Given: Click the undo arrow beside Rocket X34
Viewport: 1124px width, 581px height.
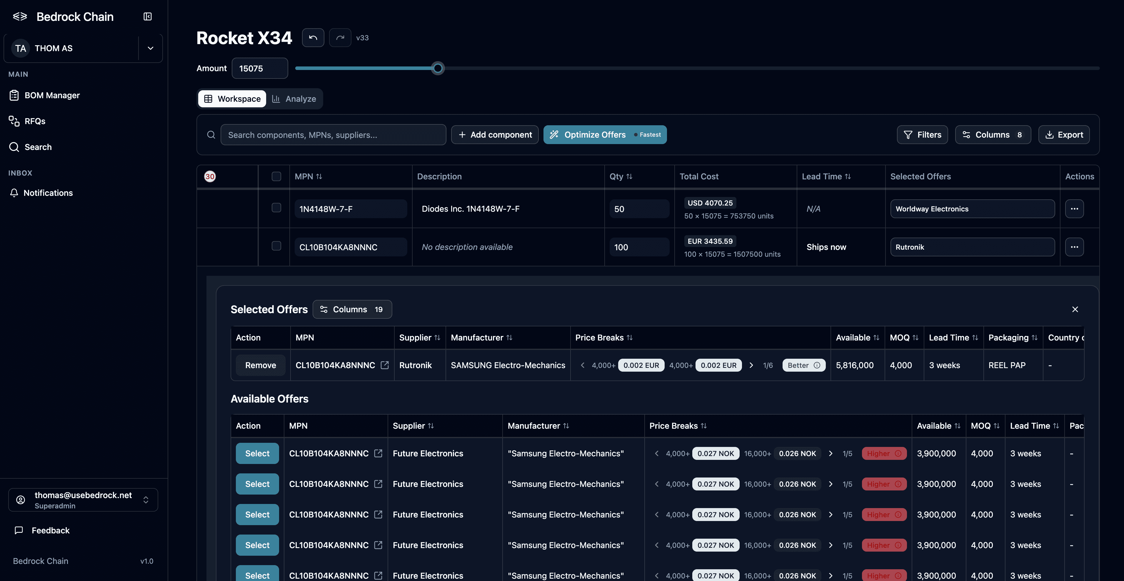Looking at the screenshot, I should click(x=313, y=38).
